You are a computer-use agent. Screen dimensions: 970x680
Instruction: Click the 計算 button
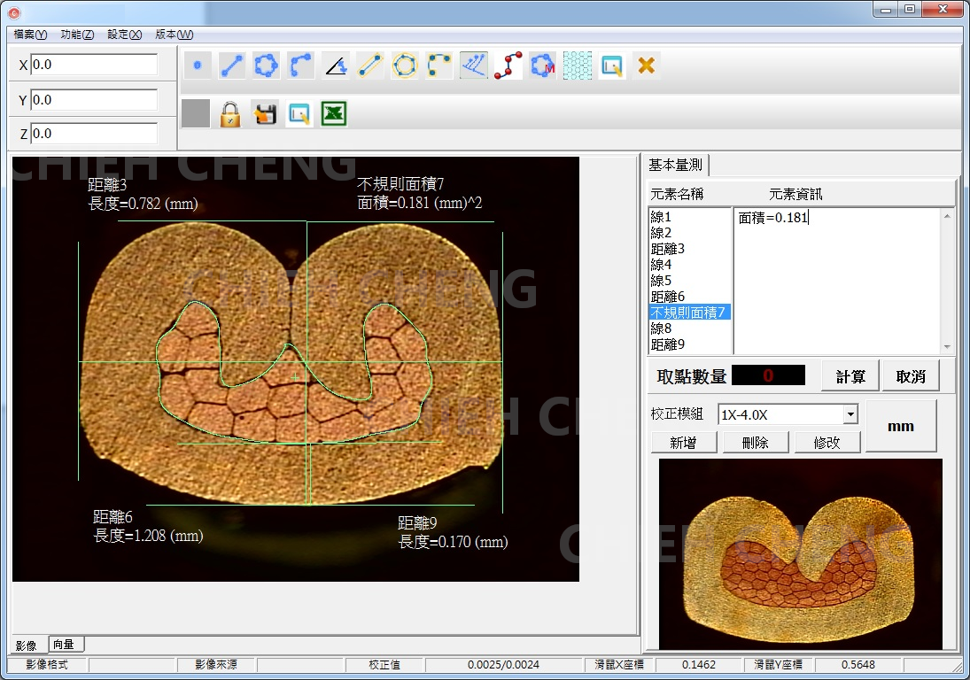pos(850,376)
